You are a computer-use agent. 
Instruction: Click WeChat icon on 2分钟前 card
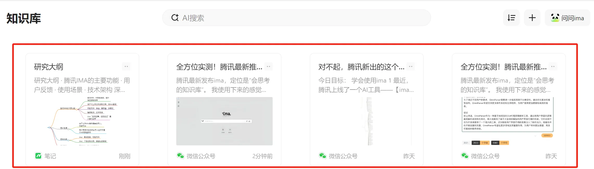(180, 156)
